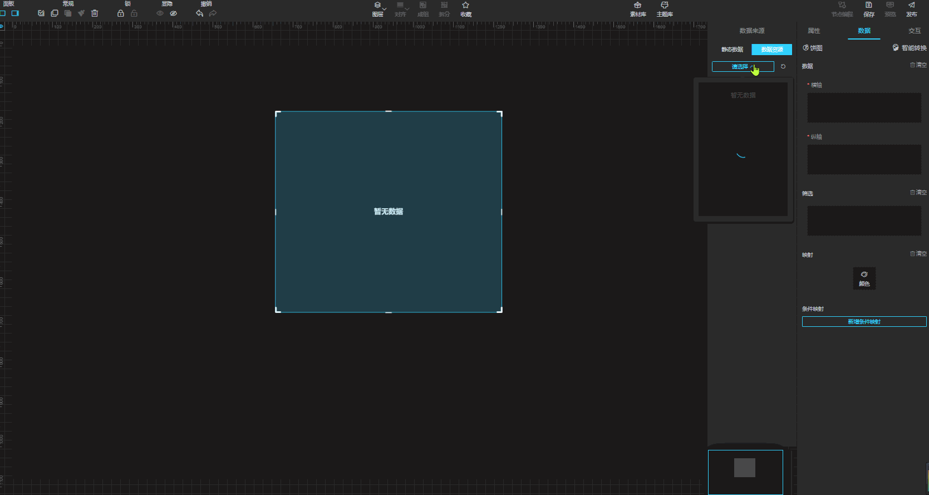
Task: Clear the 数据 section with 清空
Action: 918,65
